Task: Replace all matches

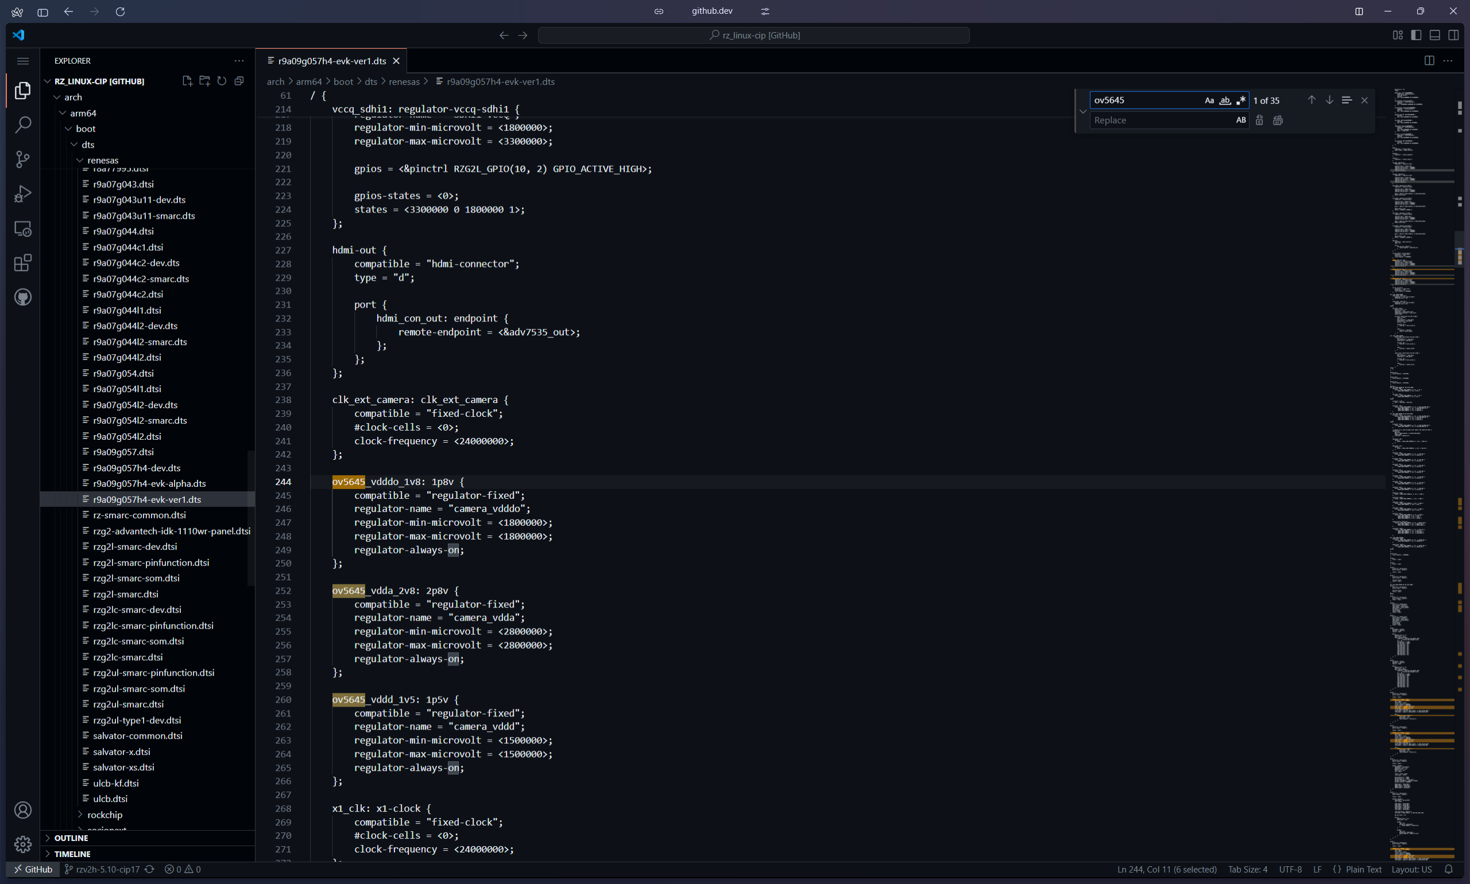Action: [1278, 121]
